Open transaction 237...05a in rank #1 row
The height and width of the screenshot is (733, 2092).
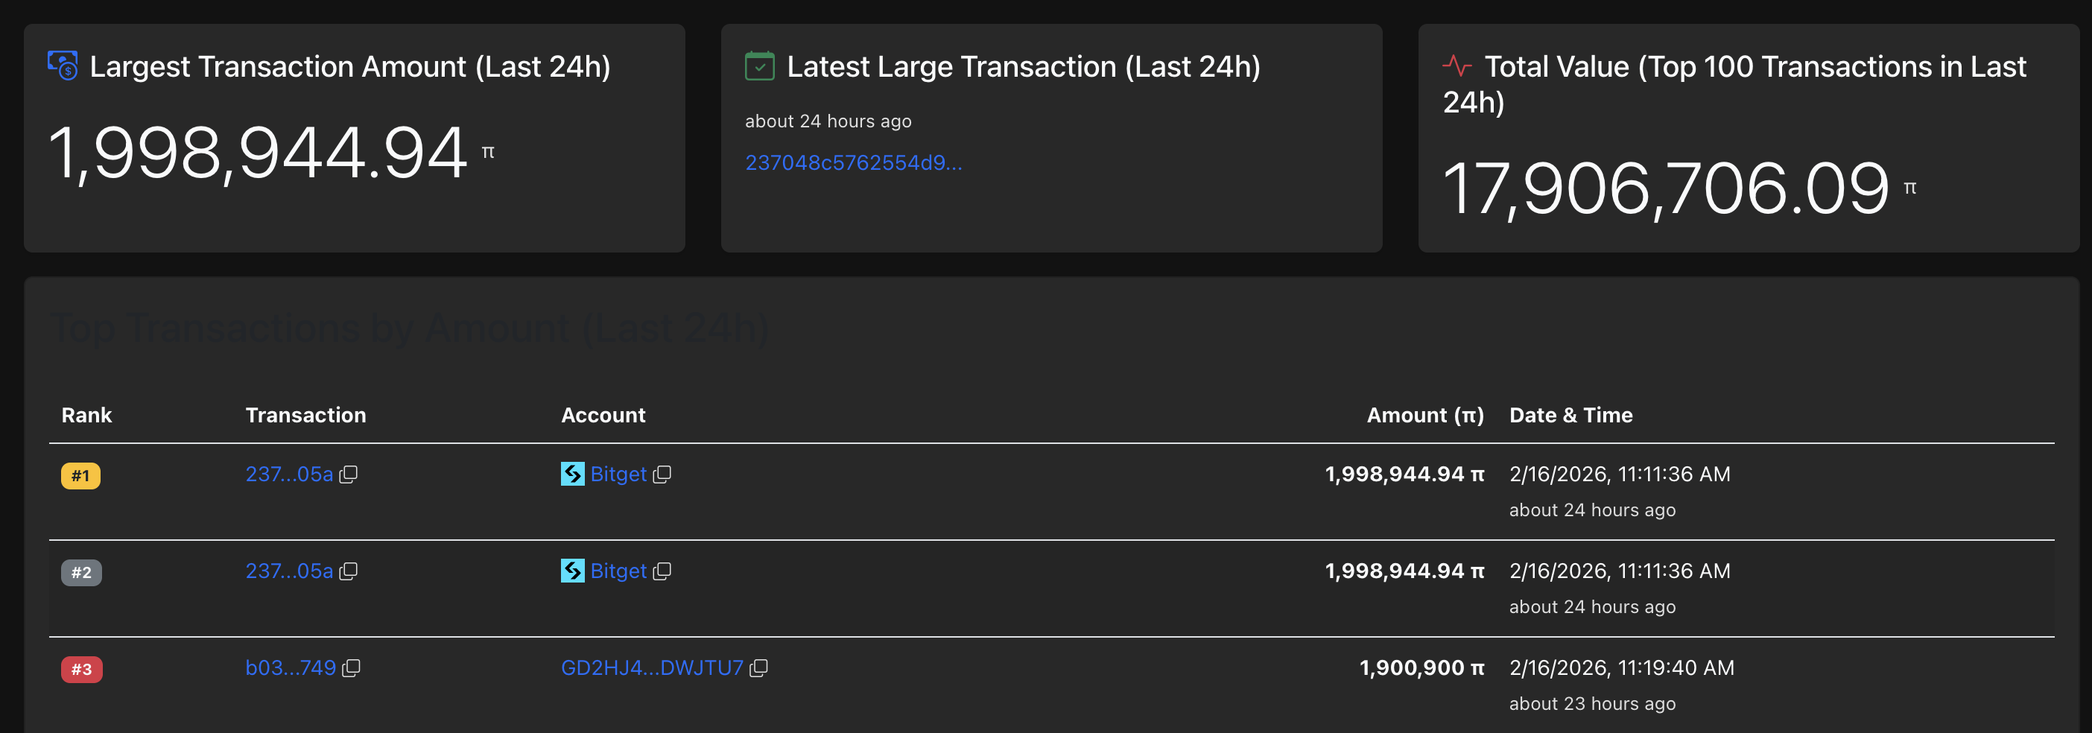pyautogui.click(x=289, y=474)
